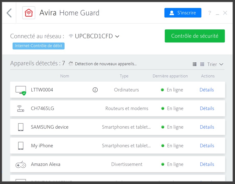Switch to grid view icon

point(202,64)
